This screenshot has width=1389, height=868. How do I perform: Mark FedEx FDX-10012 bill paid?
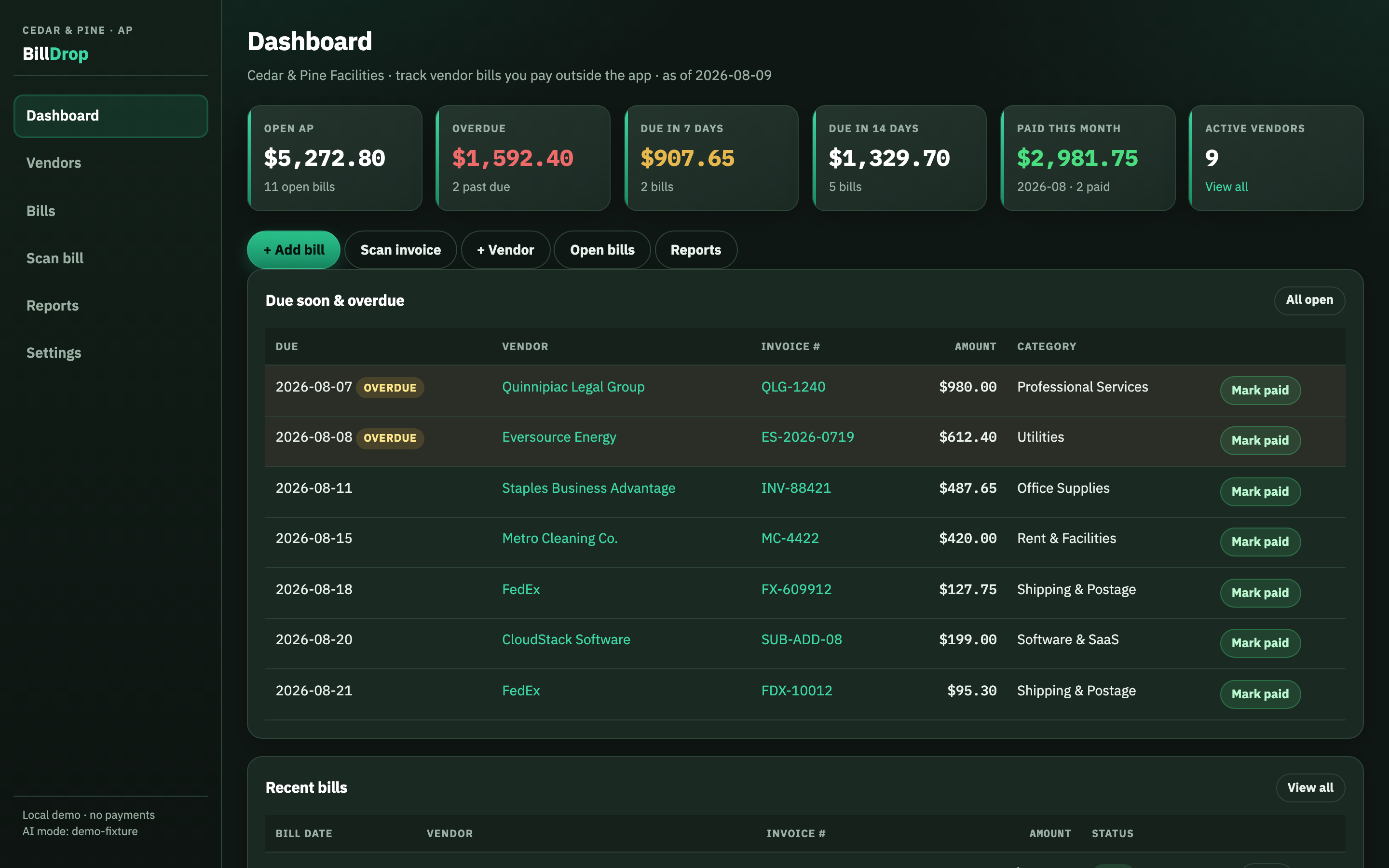click(x=1260, y=694)
